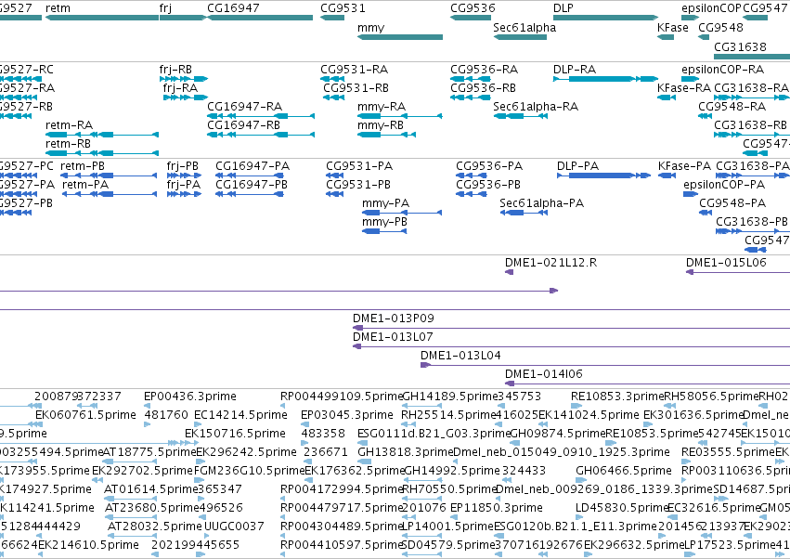Open protein CG9531-PA
Viewport: 790px width, 559px height.
pos(334,175)
